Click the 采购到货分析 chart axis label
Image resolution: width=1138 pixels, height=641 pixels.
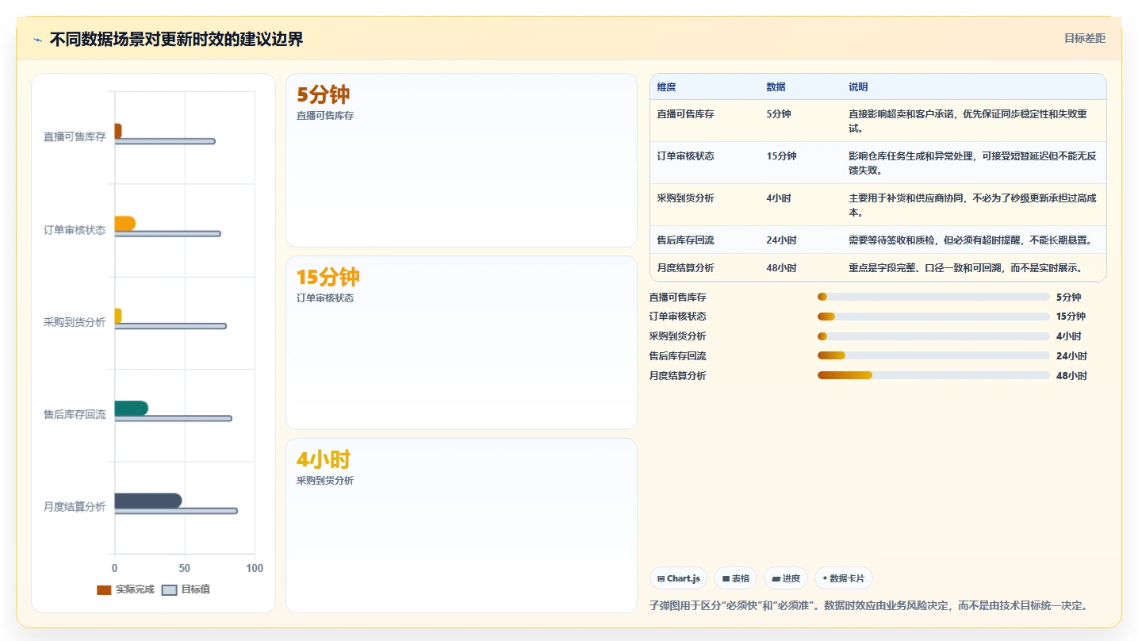point(75,322)
